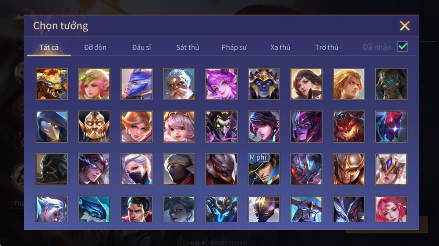Filter heroes by 'Trợ thủ' tab

327,47
